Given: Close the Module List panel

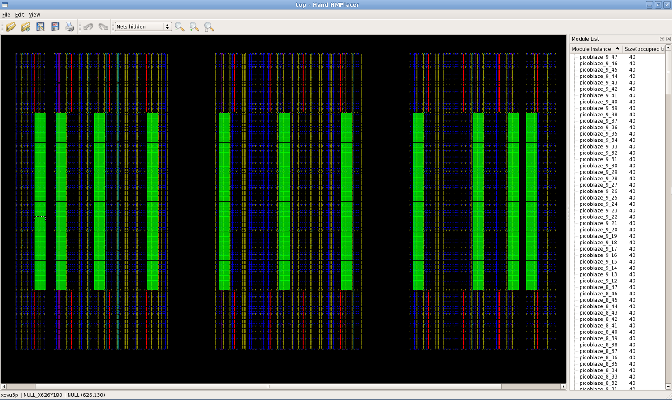Looking at the screenshot, I should pyautogui.click(x=668, y=39).
